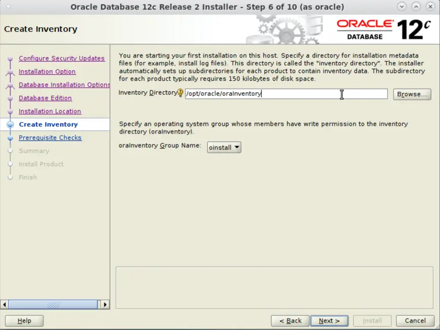Return to Database Edition step
The height and width of the screenshot is (330, 440).
(x=45, y=98)
